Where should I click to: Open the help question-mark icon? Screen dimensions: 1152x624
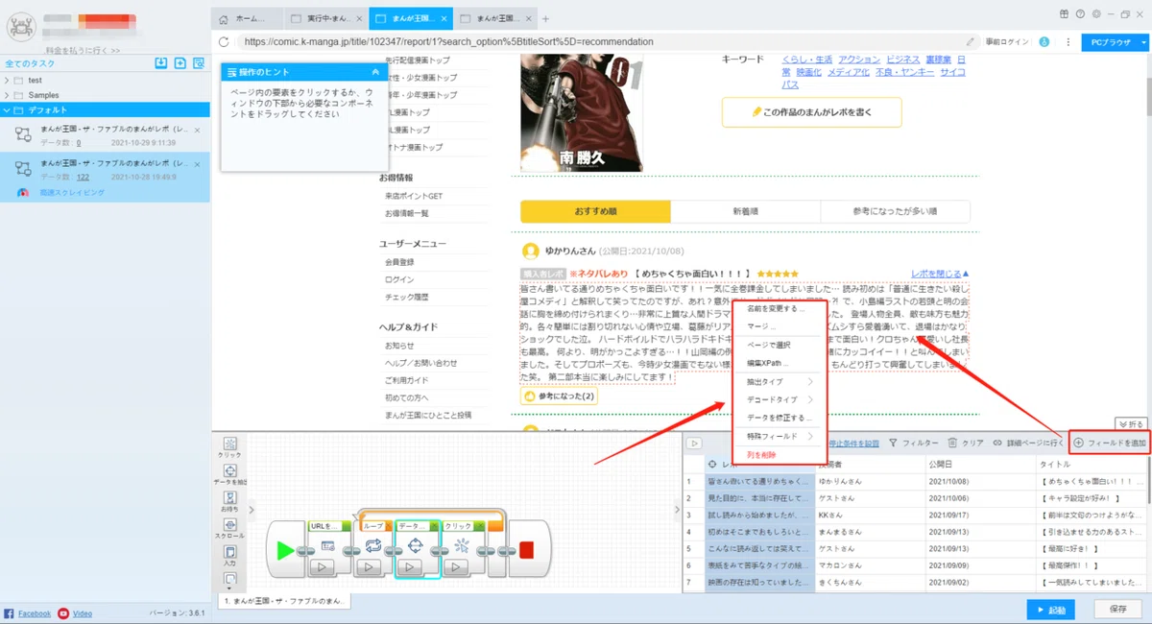(1080, 13)
